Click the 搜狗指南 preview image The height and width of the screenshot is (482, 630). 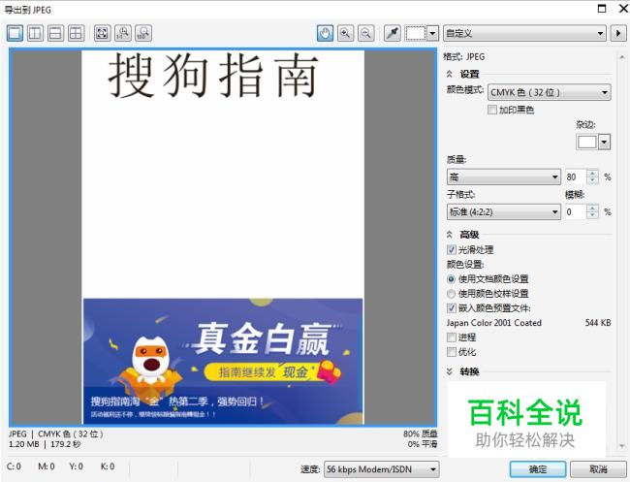pos(223,238)
